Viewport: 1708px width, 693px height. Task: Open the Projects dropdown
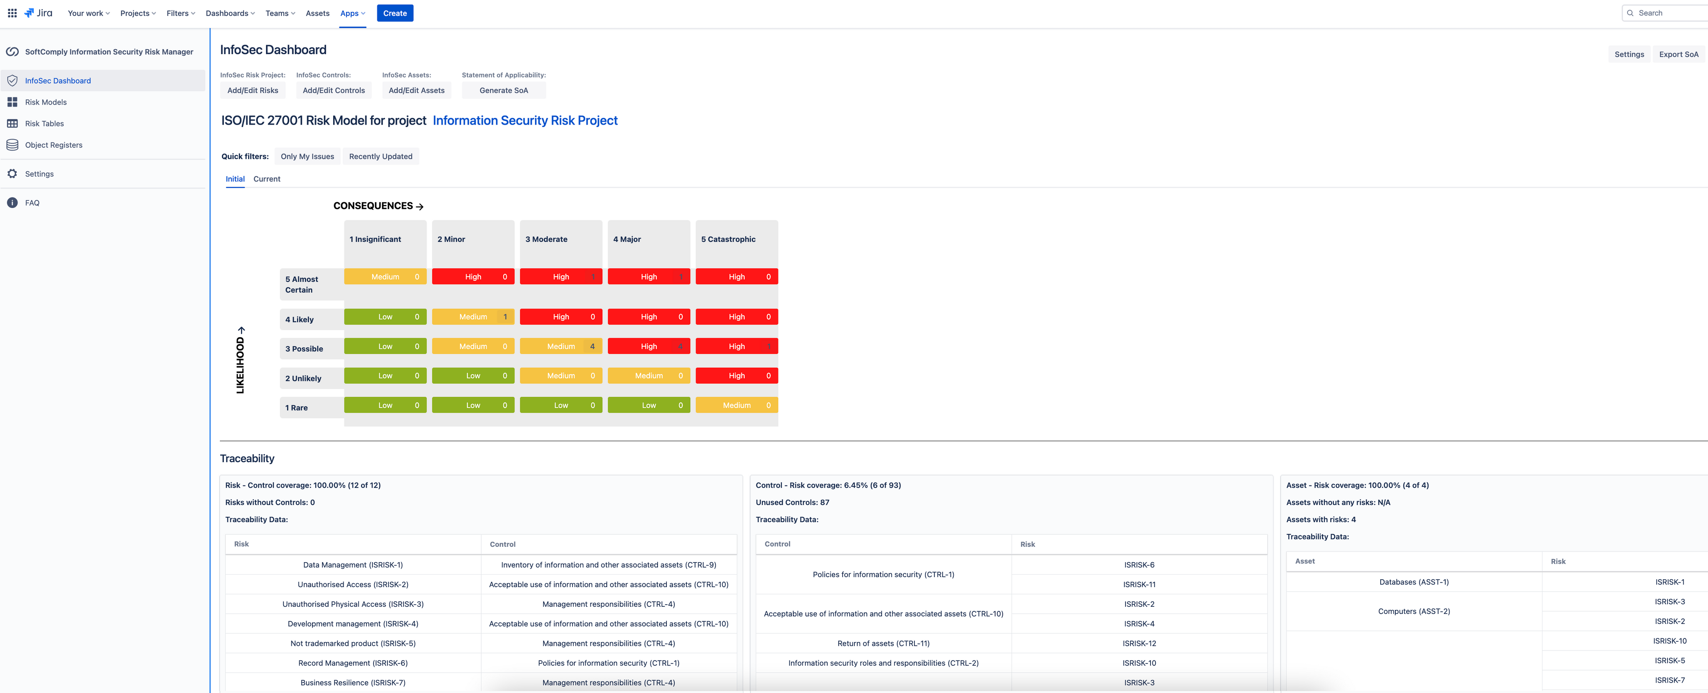coord(137,13)
